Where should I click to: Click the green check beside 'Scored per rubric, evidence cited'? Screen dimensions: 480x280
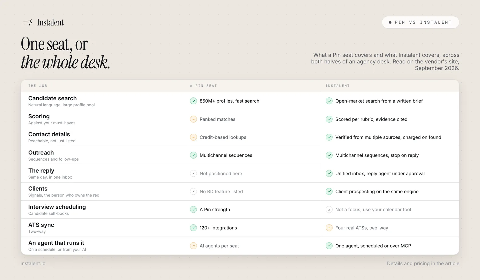pyautogui.click(x=329, y=119)
